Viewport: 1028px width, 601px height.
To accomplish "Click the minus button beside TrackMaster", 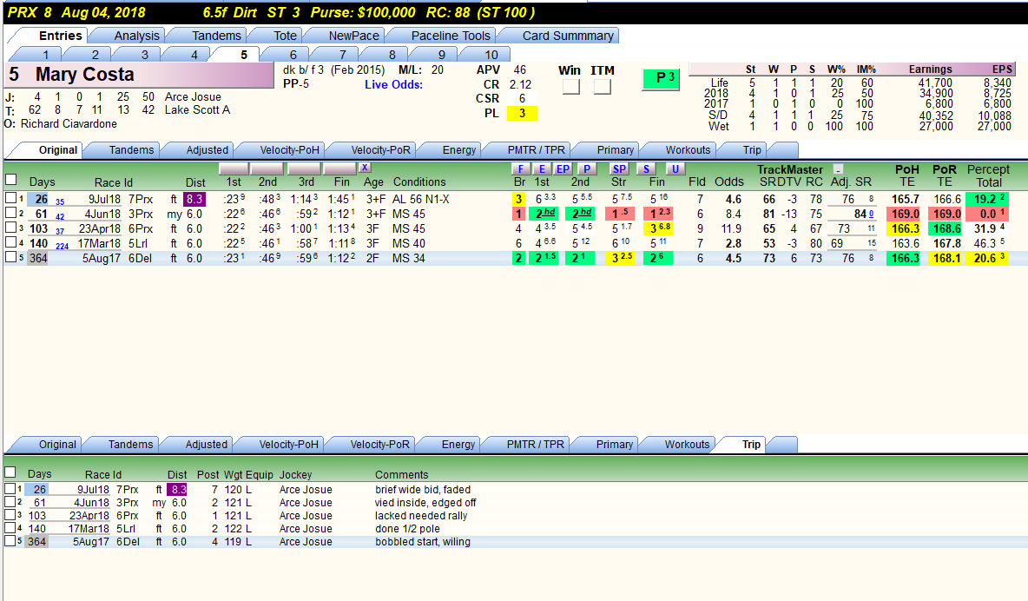I will click(838, 168).
